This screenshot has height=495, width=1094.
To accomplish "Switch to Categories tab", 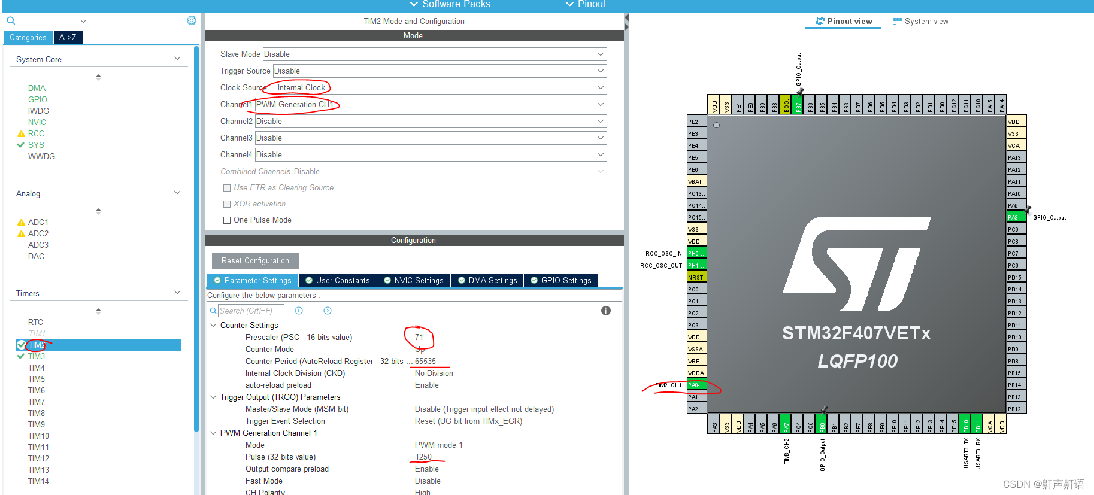I will pyautogui.click(x=28, y=37).
